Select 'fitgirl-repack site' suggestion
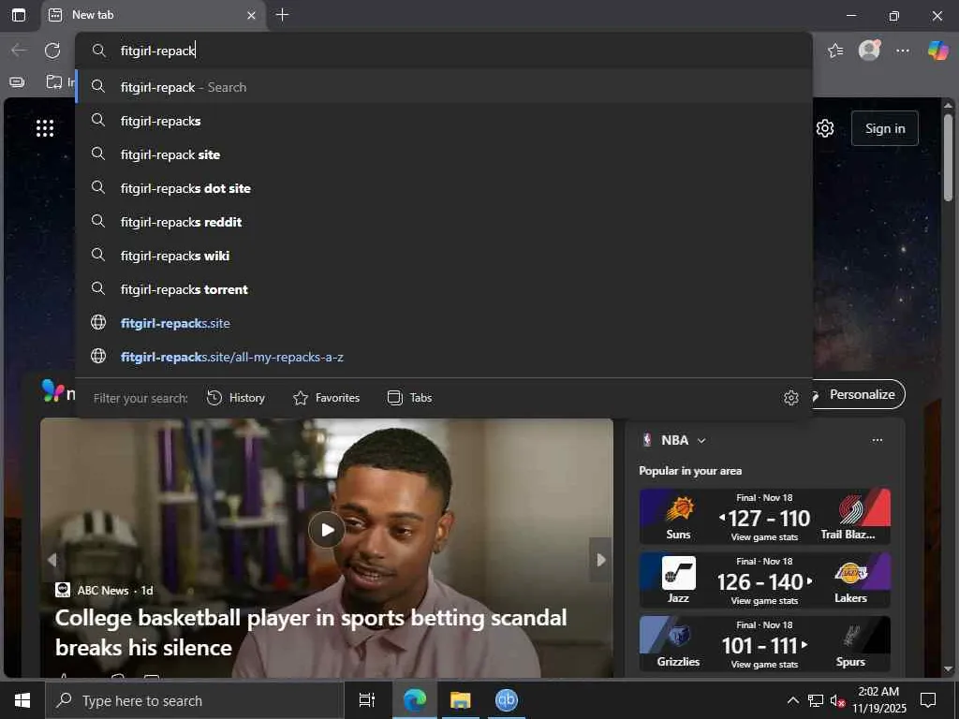This screenshot has height=719, width=959. (x=443, y=154)
